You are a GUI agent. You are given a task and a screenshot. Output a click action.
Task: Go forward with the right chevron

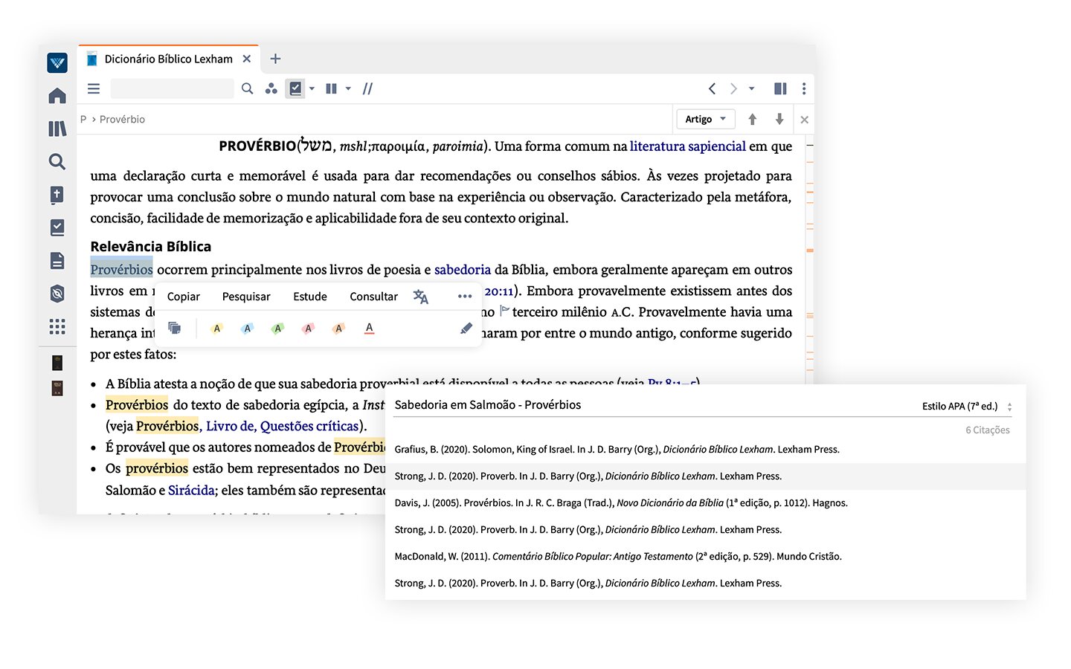click(734, 88)
